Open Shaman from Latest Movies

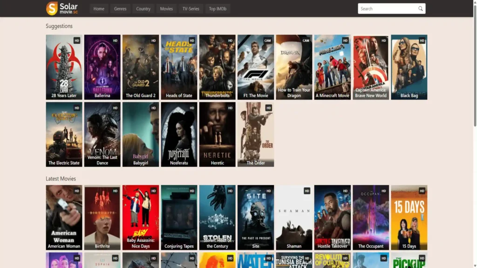click(294, 216)
